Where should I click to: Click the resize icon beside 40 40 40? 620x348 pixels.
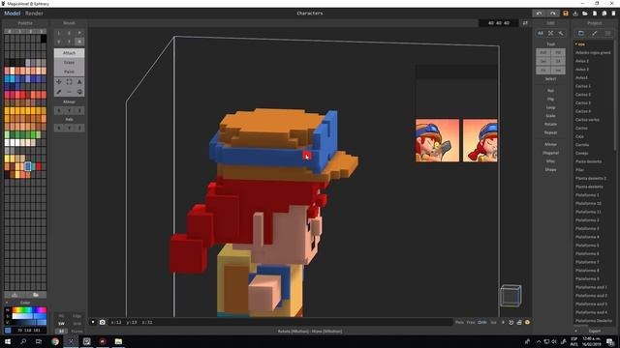pyautogui.click(x=525, y=23)
